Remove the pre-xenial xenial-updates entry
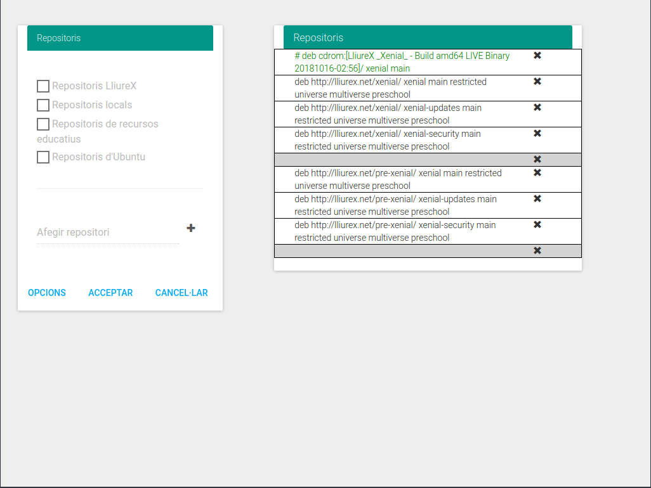The image size is (651, 488). [537, 199]
